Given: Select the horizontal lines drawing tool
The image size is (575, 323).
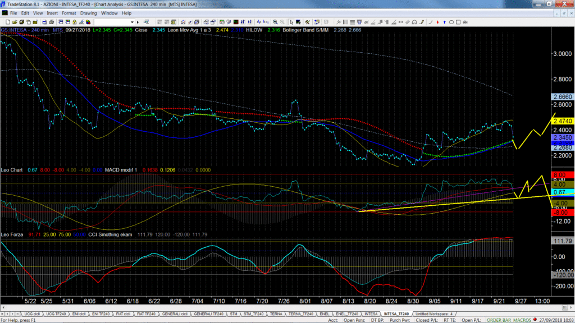Looking at the screenshot, I should pyautogui.click(x=353, y=22).
